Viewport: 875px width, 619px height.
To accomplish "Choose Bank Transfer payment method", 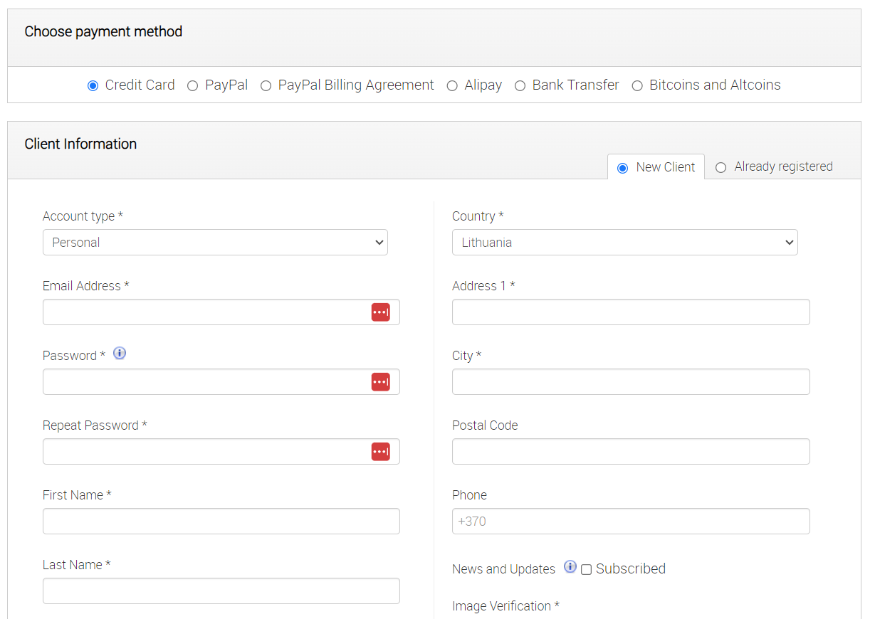I will click(x=520, y=85).
